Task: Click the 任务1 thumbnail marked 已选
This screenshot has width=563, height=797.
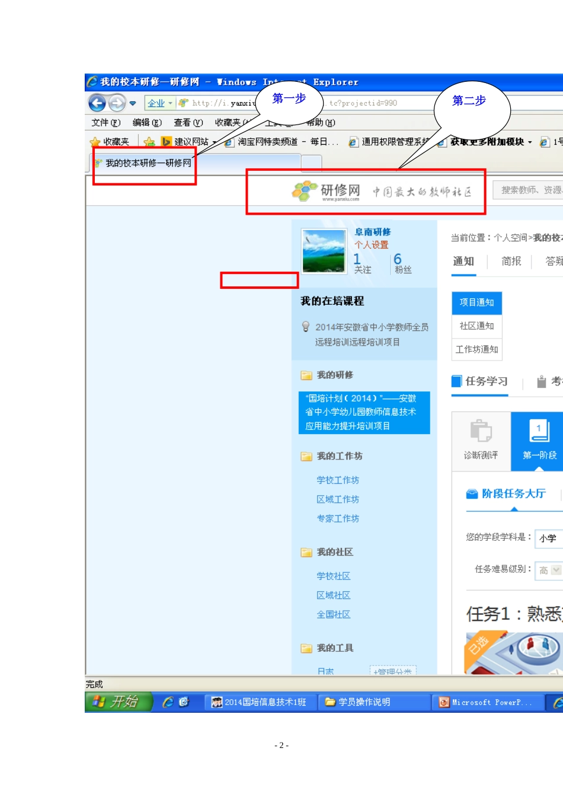Action: pyautogui.click(x=514, y=652)
